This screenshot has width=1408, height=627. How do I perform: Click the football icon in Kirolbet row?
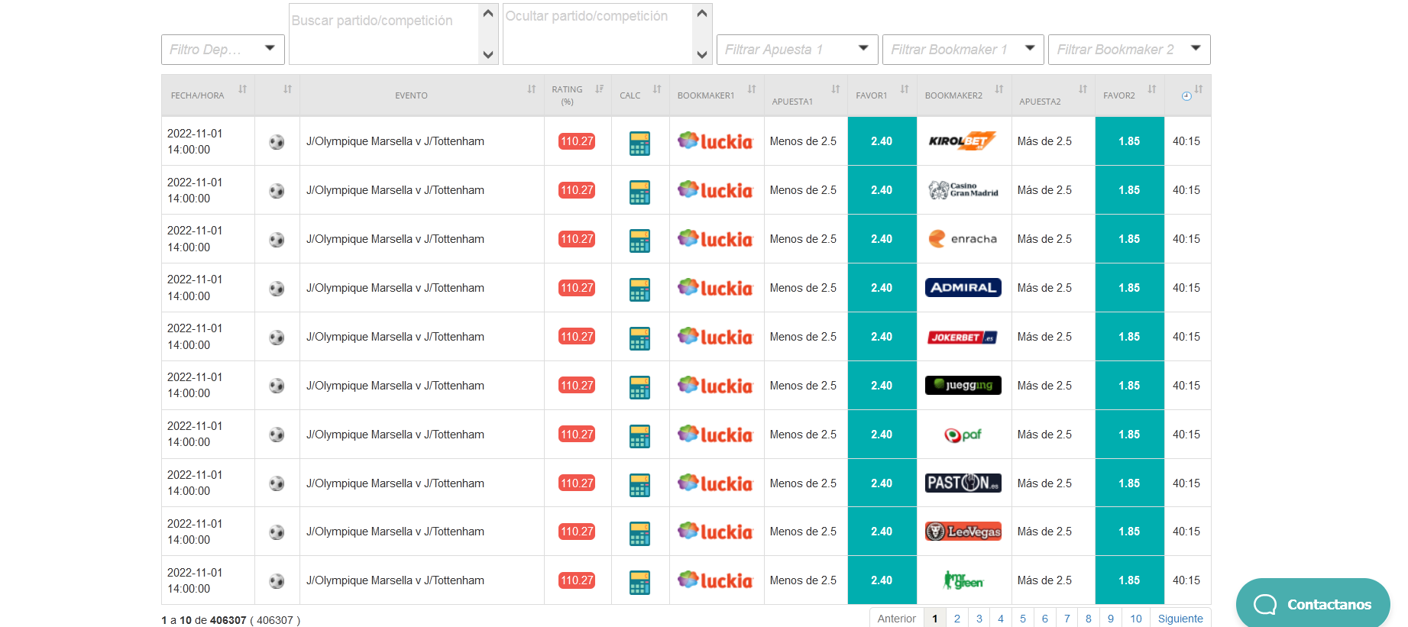tap(277, 142)
